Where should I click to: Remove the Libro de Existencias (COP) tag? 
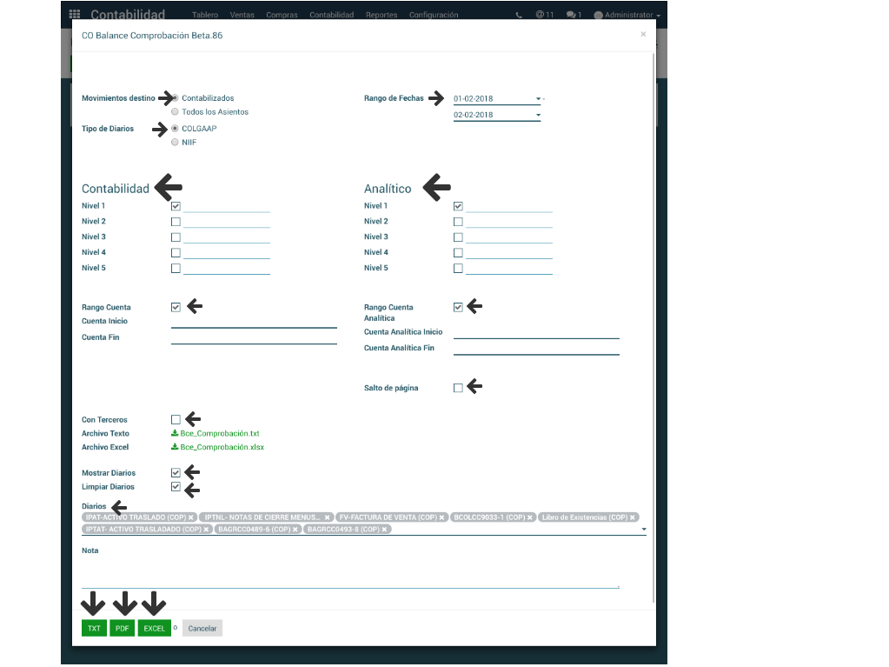click(632, 517)
